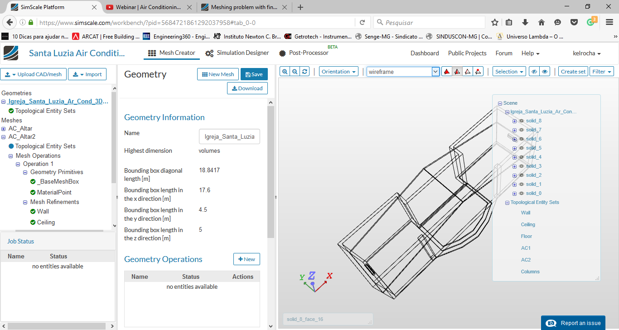619x330 pixels.
Task: Click the last pyramid render mode icon
Action: 478,72
